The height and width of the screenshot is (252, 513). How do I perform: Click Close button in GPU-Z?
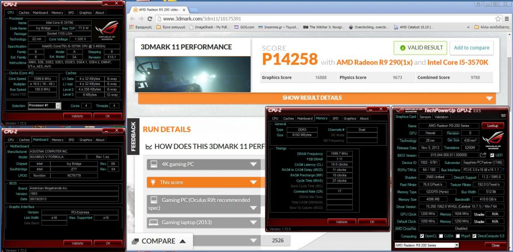pos(495,245)
